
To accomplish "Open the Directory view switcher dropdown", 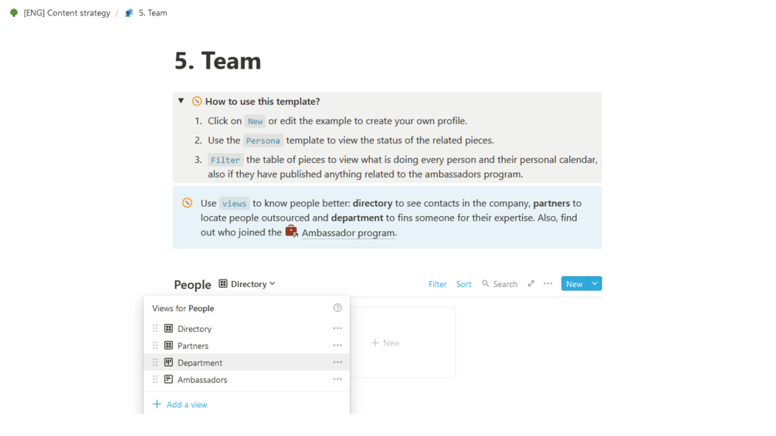I will (247, 284).
